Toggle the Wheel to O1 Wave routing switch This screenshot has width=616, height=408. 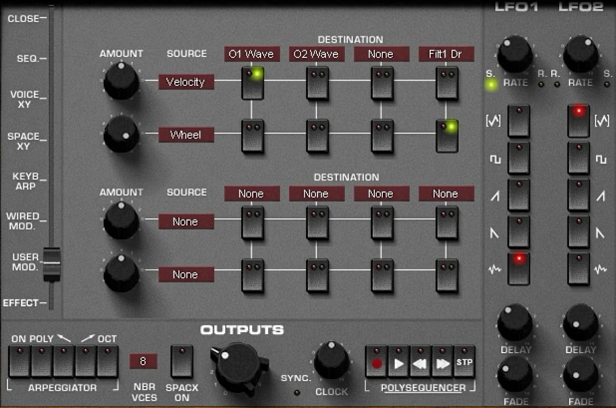tap(252, 136)
